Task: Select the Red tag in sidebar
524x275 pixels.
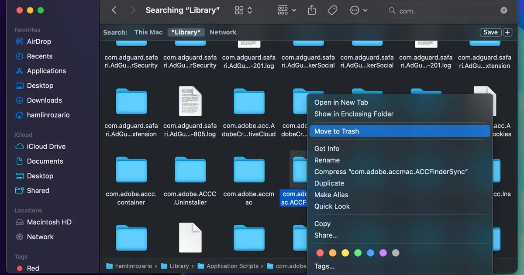Action: point(33,268)
